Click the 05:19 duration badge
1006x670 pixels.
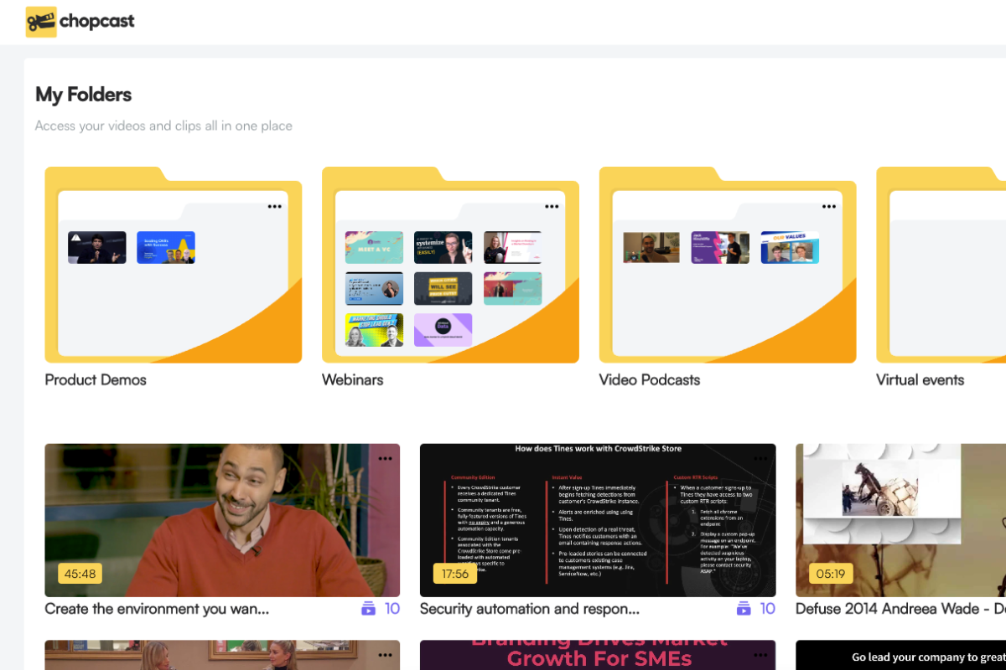[831, 574]
